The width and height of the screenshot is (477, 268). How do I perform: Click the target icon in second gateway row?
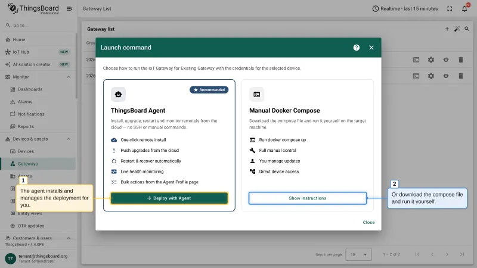[x=445, y=76]
